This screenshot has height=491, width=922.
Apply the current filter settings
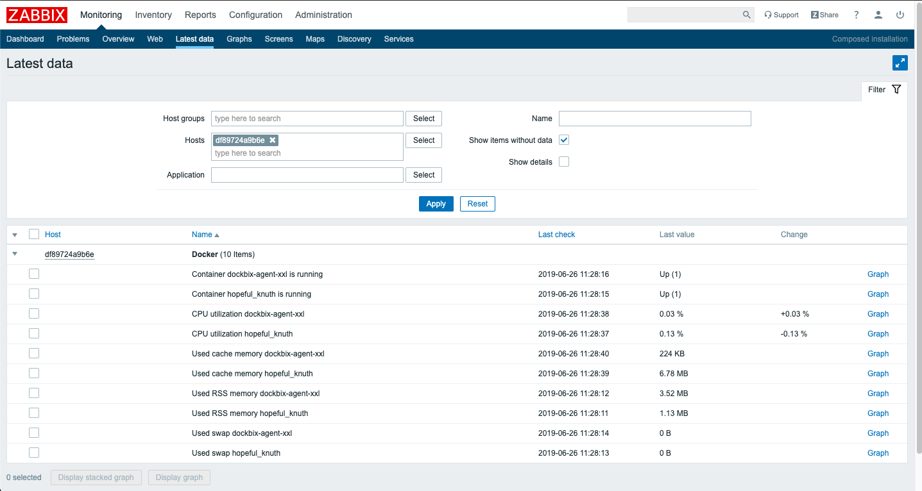pos(436,203)
